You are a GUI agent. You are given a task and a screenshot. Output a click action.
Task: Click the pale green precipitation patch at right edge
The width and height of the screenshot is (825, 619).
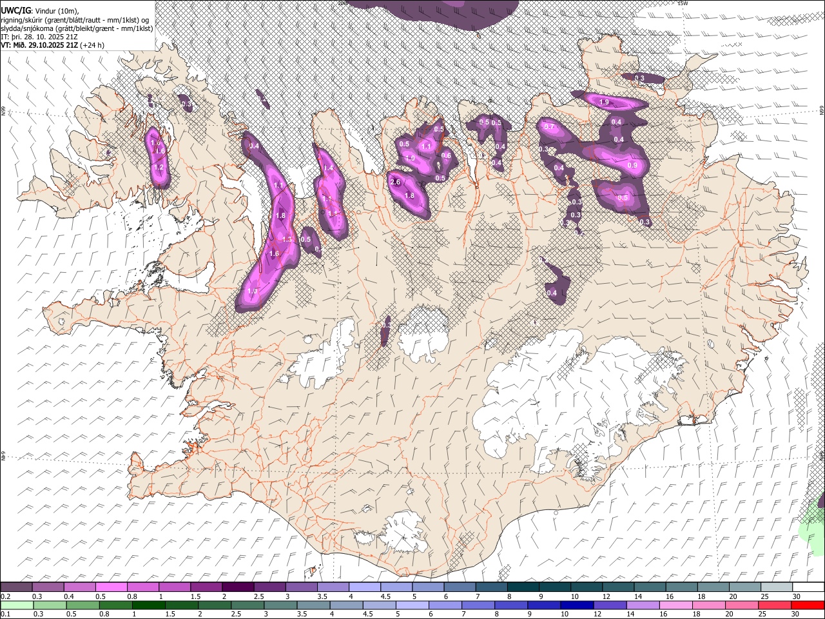pyautogui.click(x=813, y=530)
